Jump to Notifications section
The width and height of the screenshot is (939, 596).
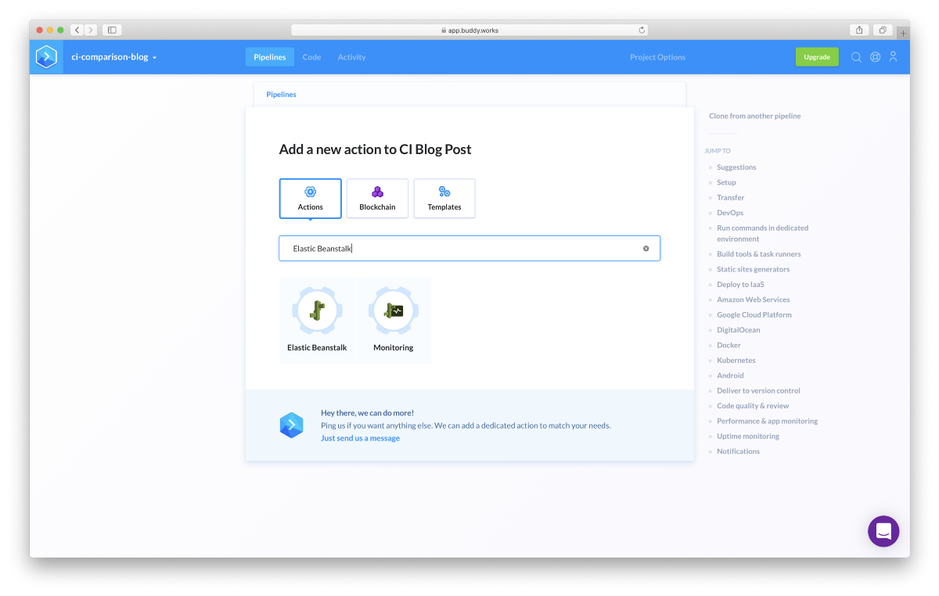pyautogui.click(x=738, y=451)
